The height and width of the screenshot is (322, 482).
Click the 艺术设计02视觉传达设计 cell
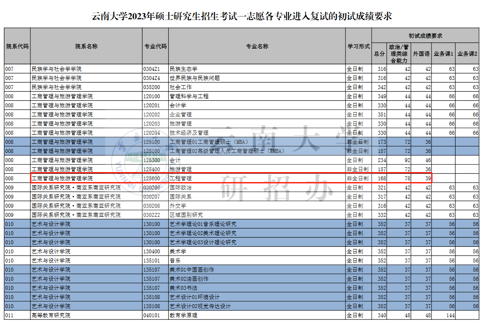point(200,306)
